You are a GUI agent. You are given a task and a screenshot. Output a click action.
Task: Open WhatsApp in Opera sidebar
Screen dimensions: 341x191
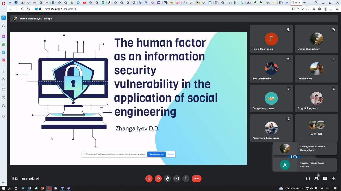point(3,45)
